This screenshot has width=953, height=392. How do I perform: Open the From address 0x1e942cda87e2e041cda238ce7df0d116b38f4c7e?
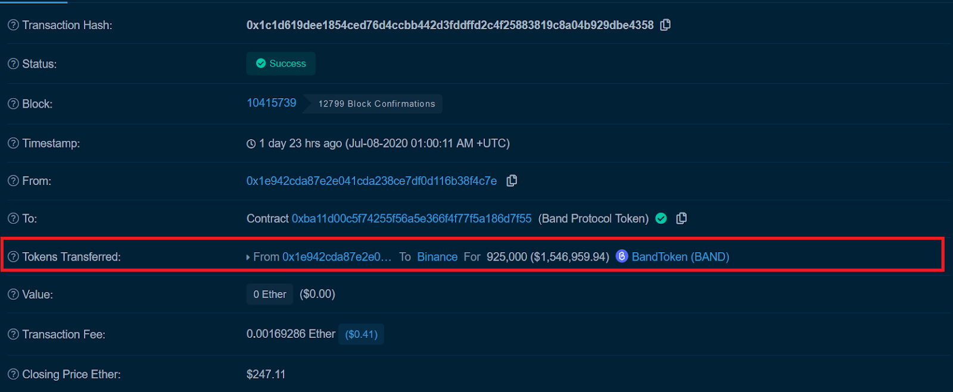tap(372, 181)
